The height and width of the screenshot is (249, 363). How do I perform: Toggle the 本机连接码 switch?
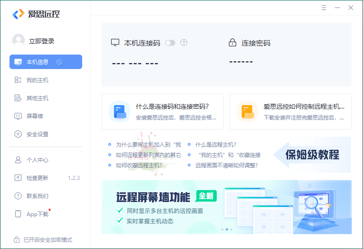click(x=170, y=43)
